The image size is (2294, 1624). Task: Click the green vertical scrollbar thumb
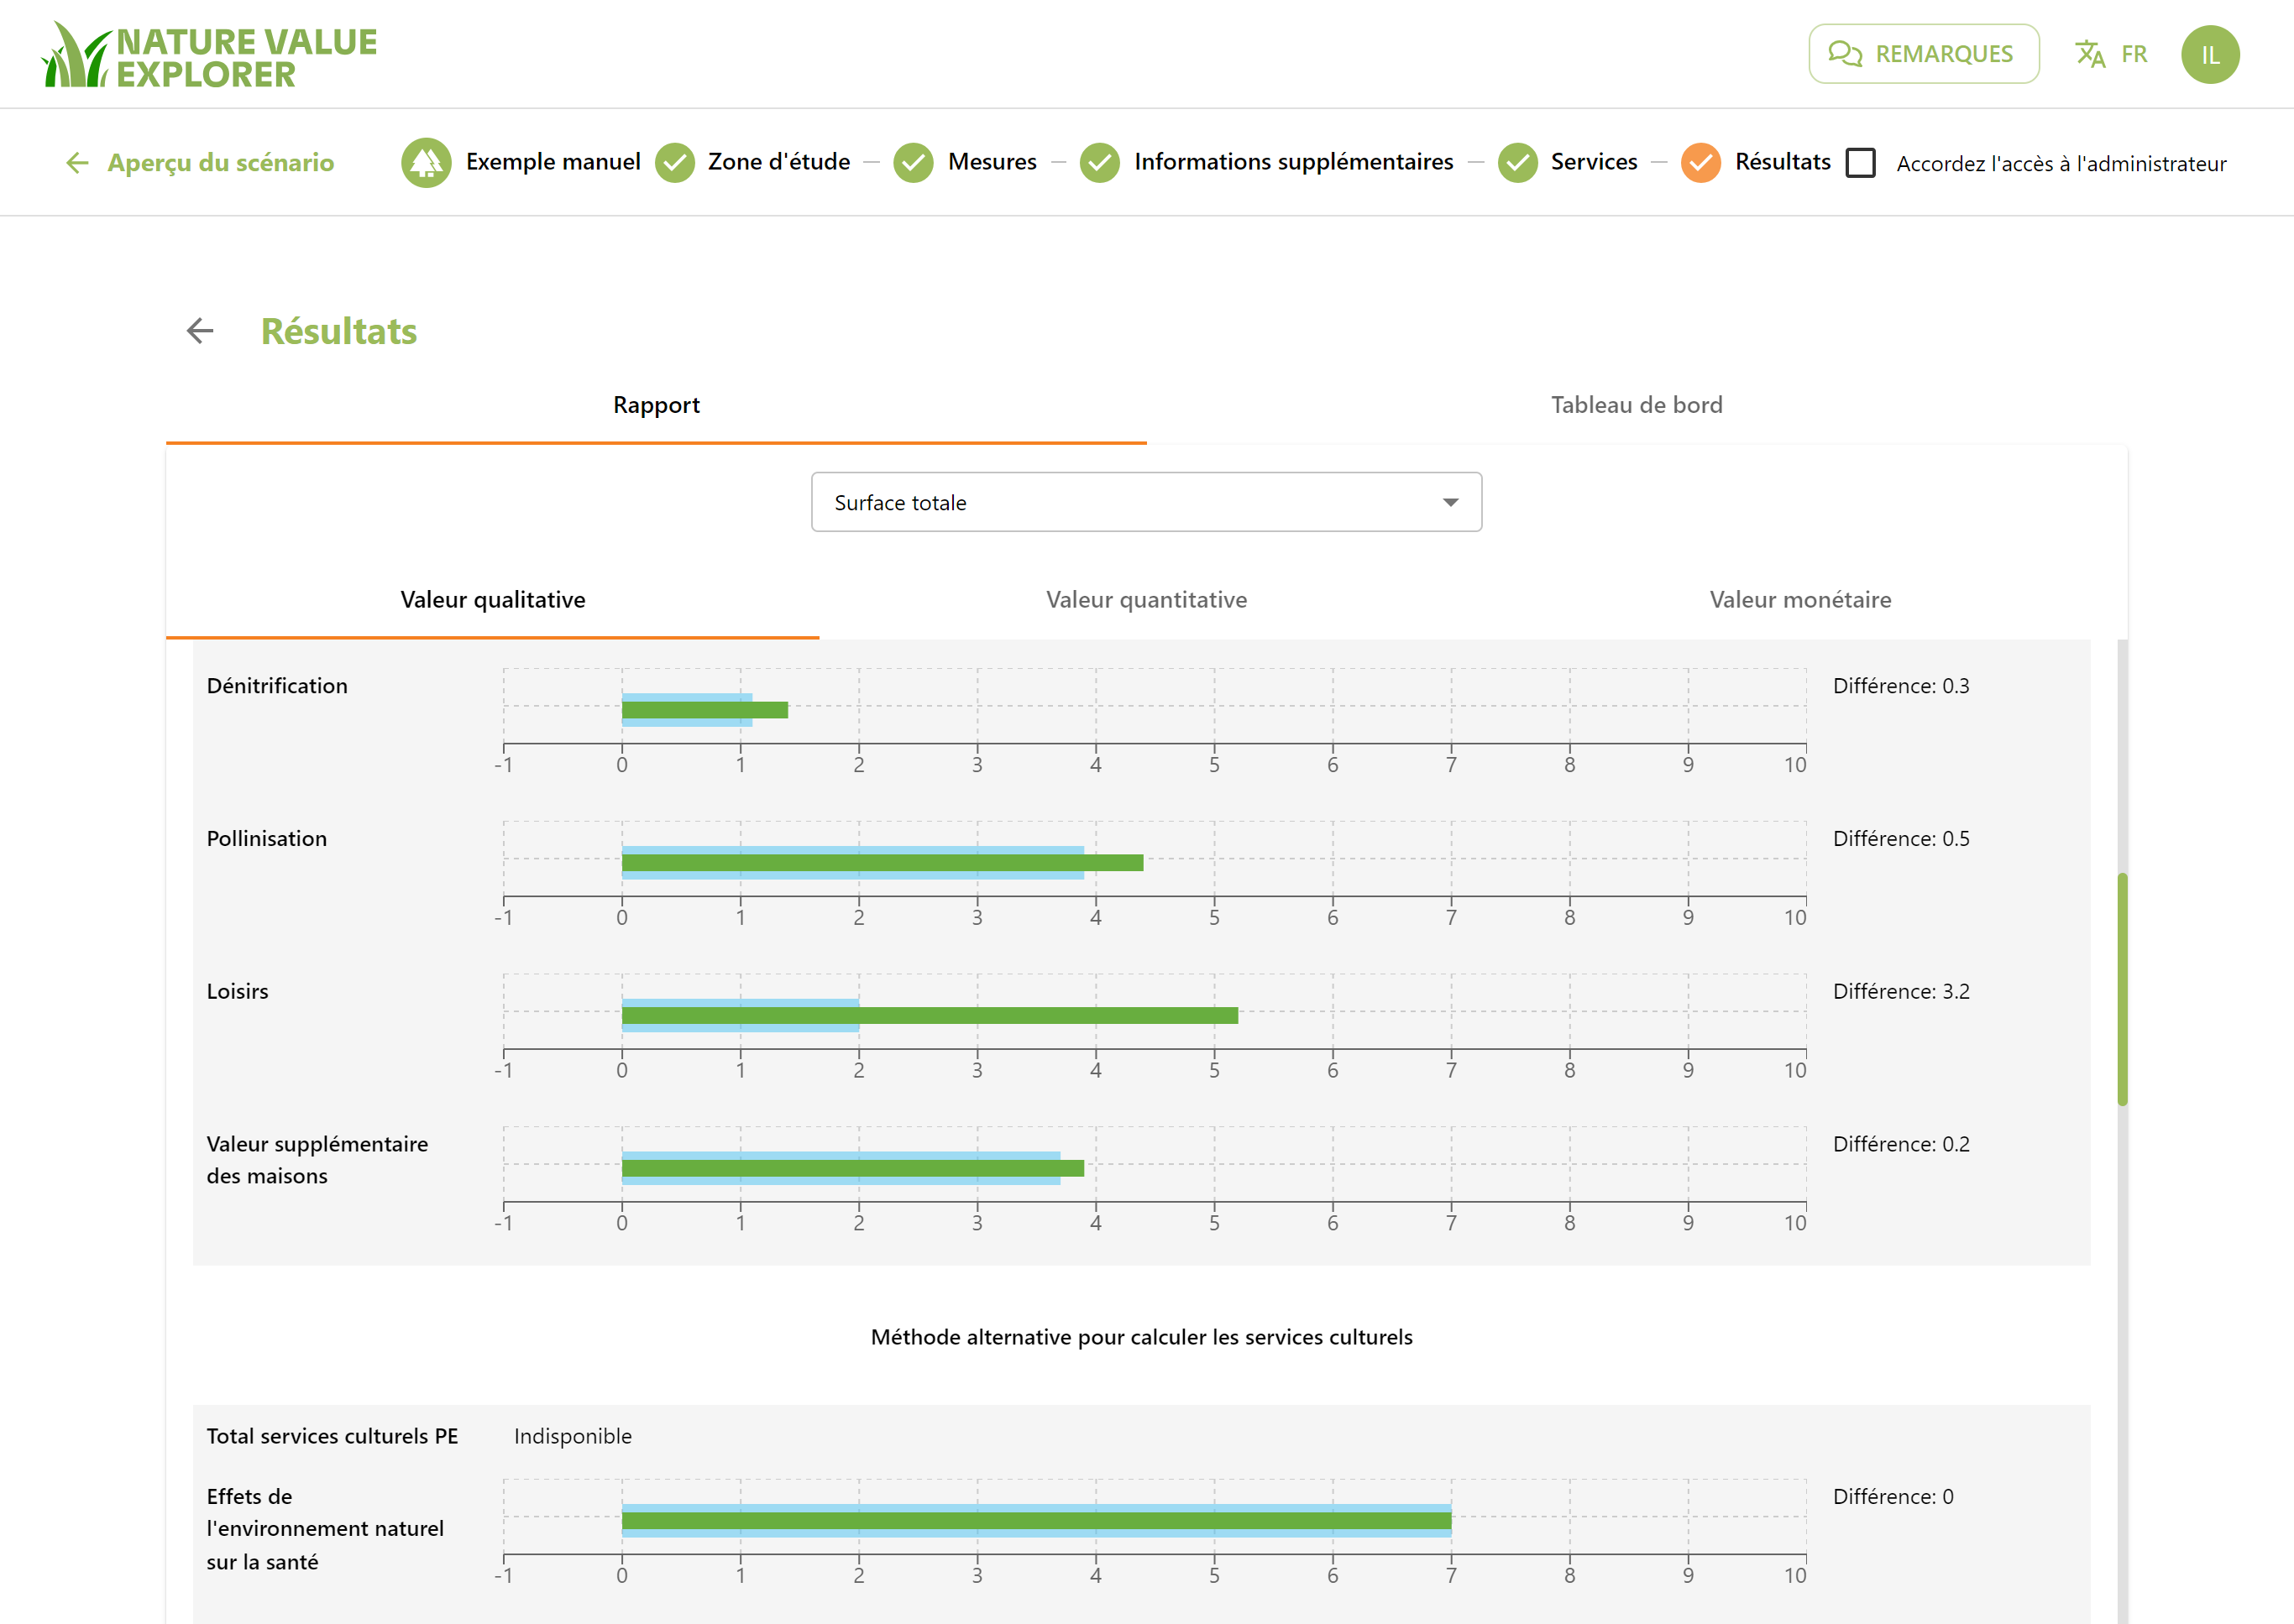point(2122,989)
